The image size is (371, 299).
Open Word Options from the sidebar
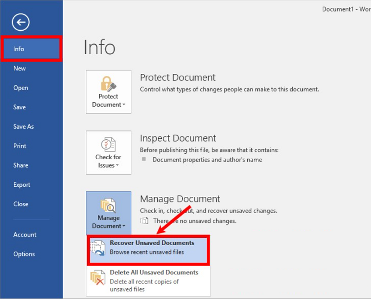24,254
